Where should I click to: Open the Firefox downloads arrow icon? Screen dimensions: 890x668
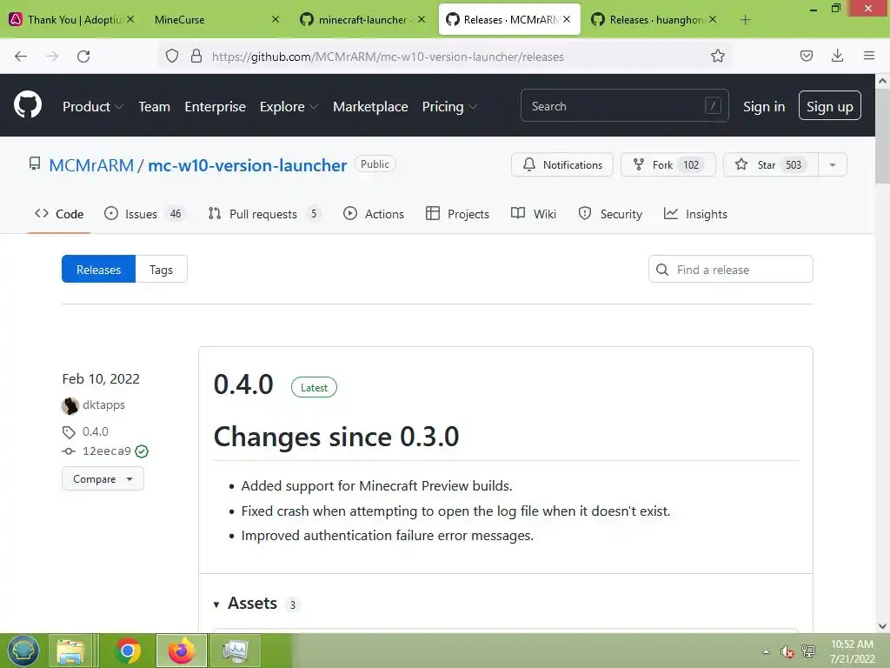pyautogui.click(x=837, y=56)
